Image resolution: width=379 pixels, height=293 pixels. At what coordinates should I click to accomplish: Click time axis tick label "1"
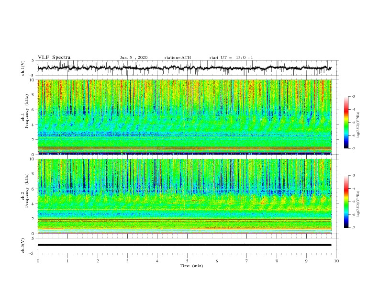67,261
